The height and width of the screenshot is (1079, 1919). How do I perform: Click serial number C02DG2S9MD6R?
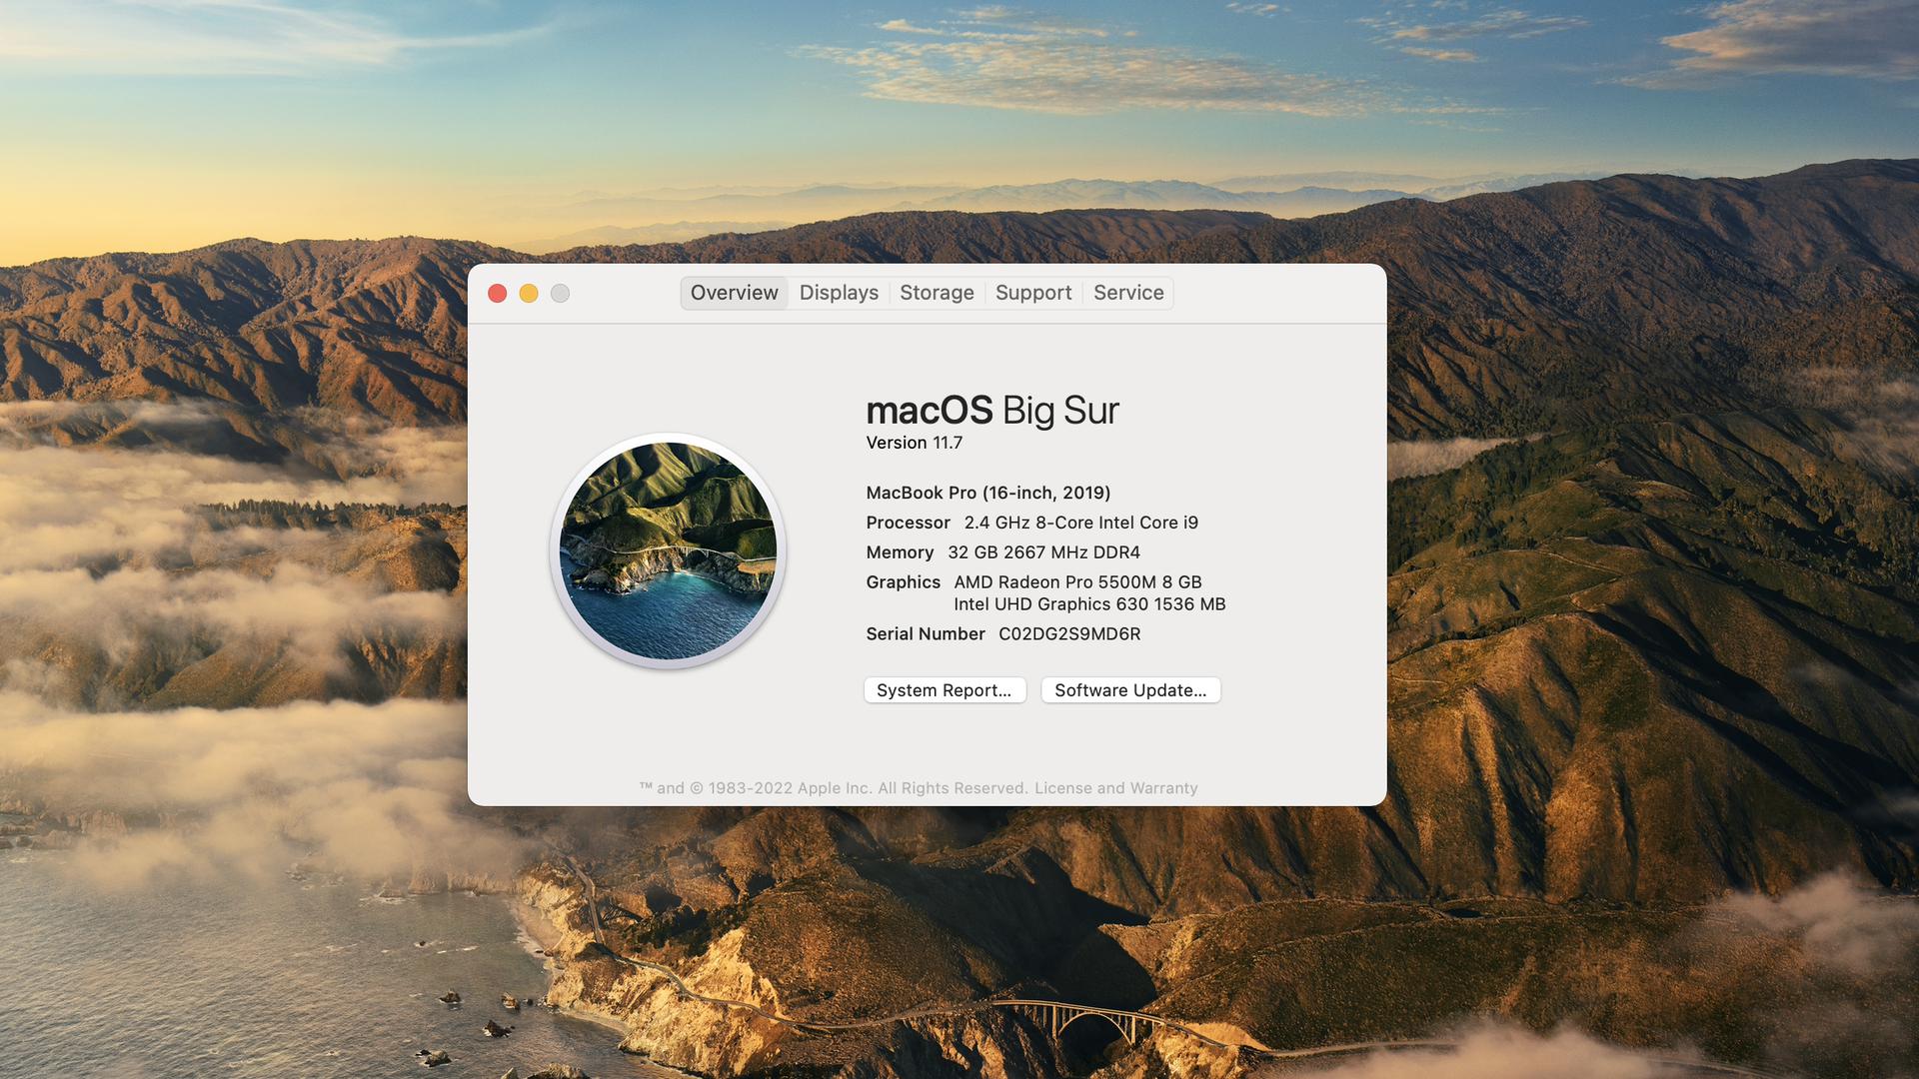point(1069,634)
